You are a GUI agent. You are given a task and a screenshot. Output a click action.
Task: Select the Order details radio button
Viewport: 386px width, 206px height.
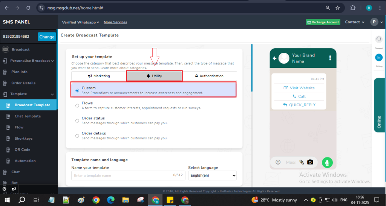(77, 136)
